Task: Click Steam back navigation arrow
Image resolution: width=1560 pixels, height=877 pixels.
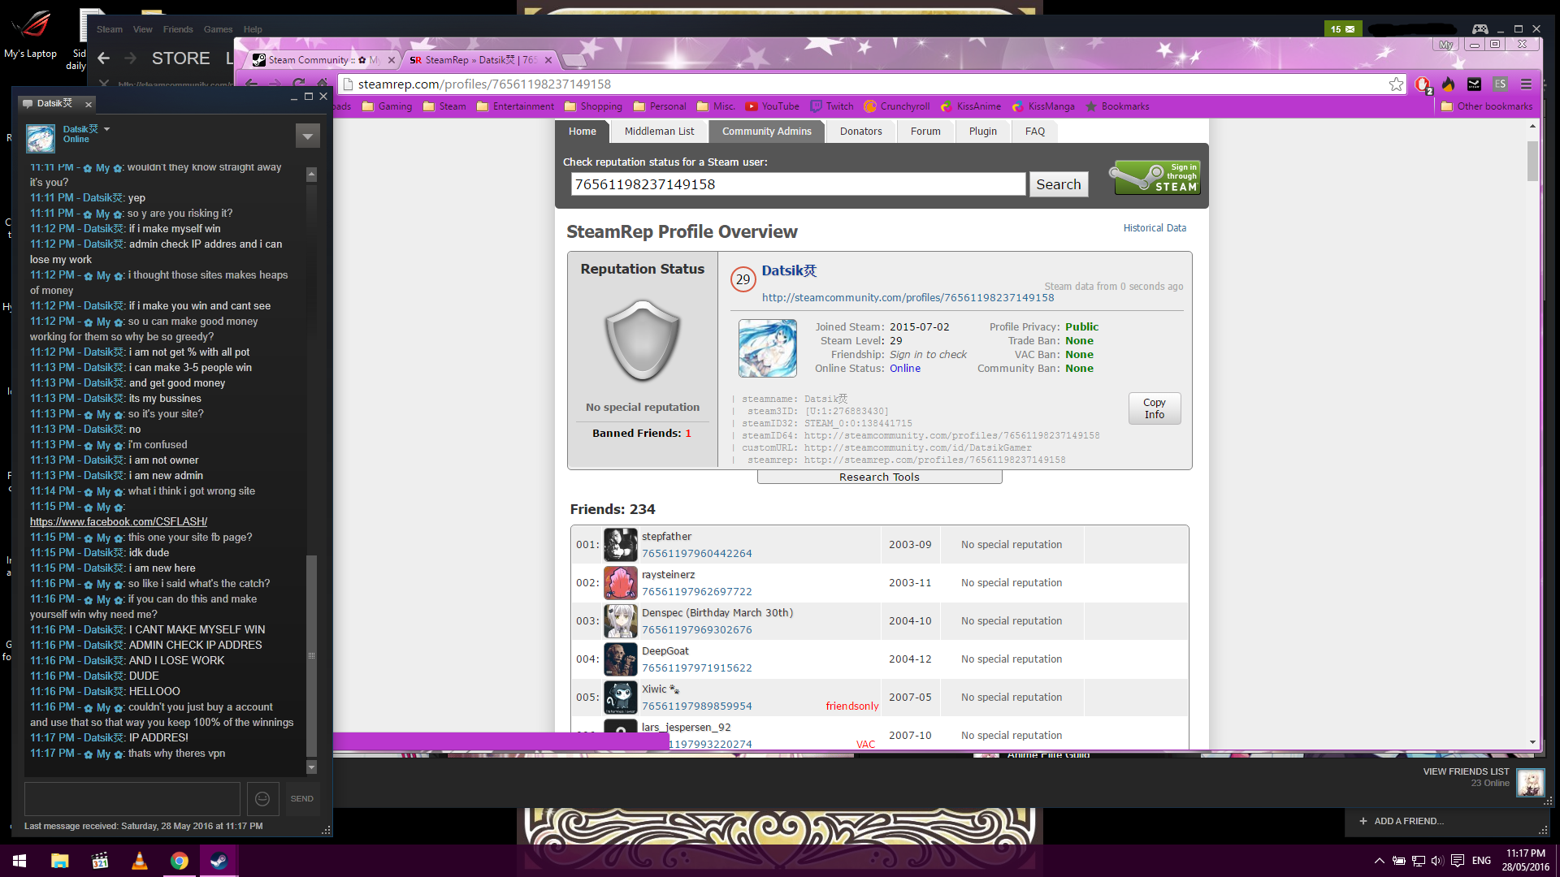Action: pyautogui.click(x=103, y=58)
